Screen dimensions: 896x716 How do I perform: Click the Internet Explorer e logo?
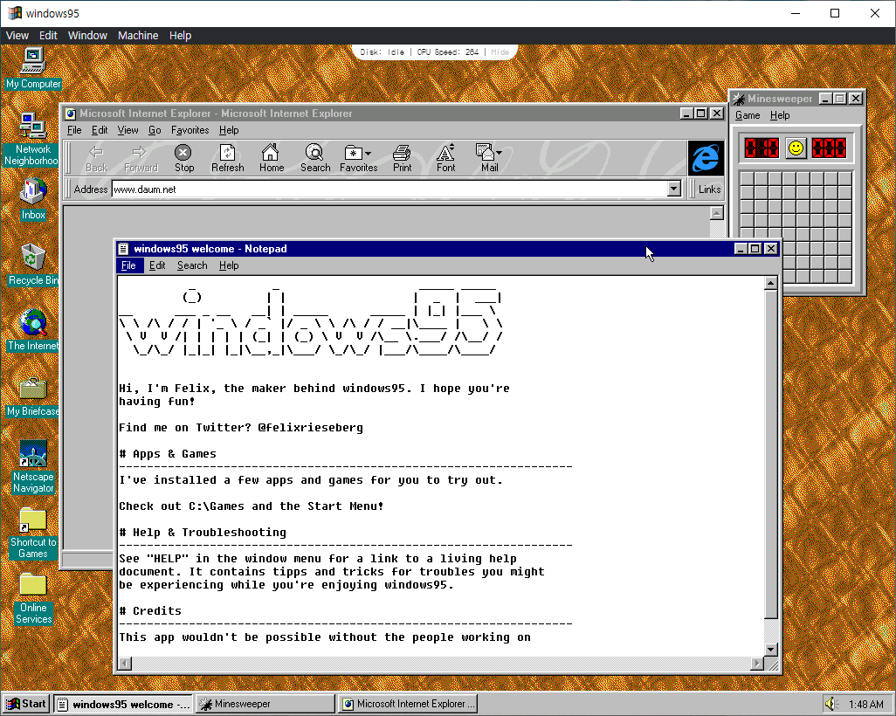point(706,158)
